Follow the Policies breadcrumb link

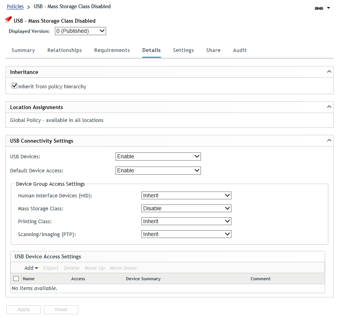14,6
